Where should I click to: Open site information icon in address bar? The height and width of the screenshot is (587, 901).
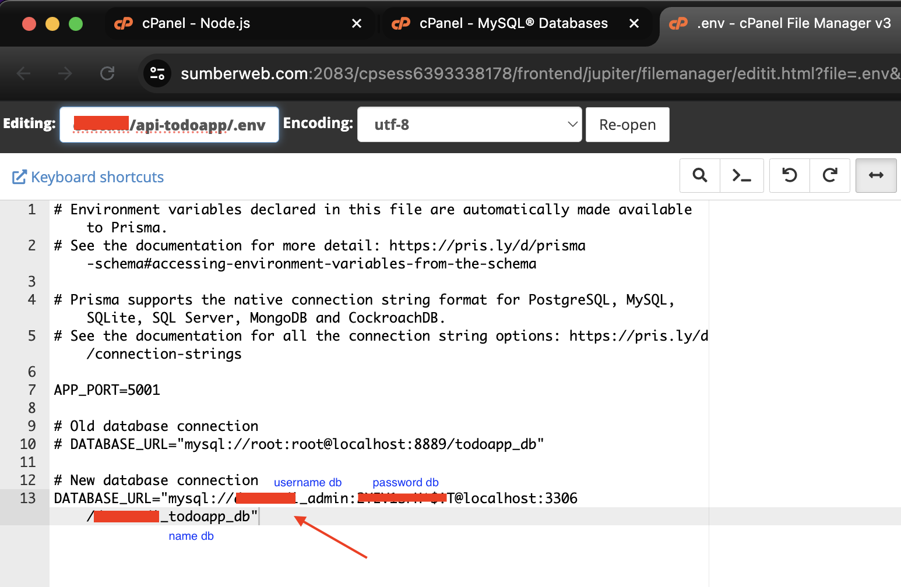[157, 73]
